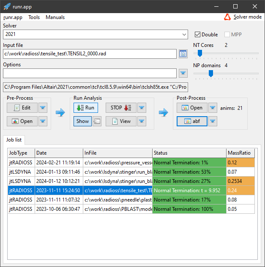Screen dimensions: 265x267
Task: Click the pneedle InFile cell
Action: coord(117,200)
